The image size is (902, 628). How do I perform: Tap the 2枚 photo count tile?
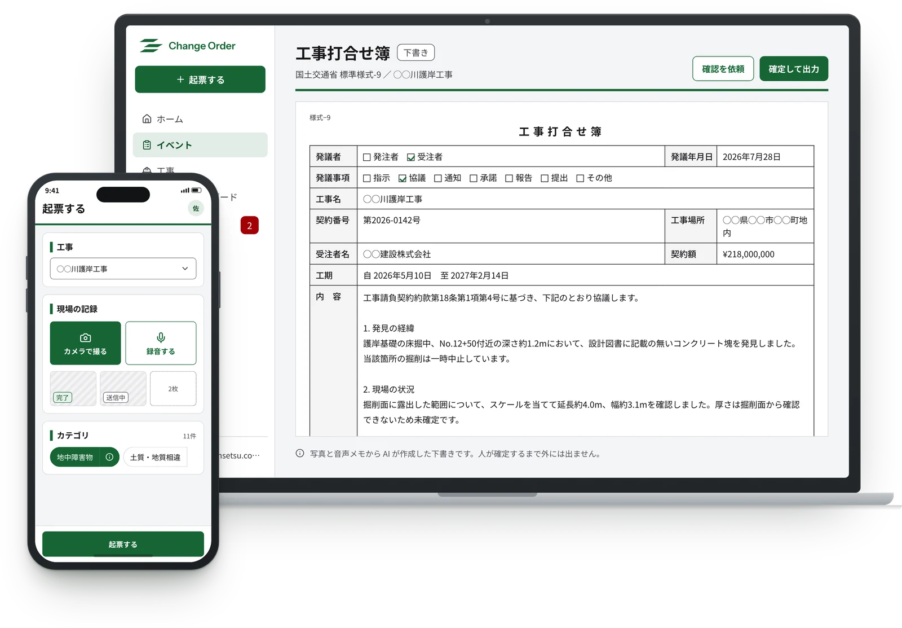pos(173,388)
